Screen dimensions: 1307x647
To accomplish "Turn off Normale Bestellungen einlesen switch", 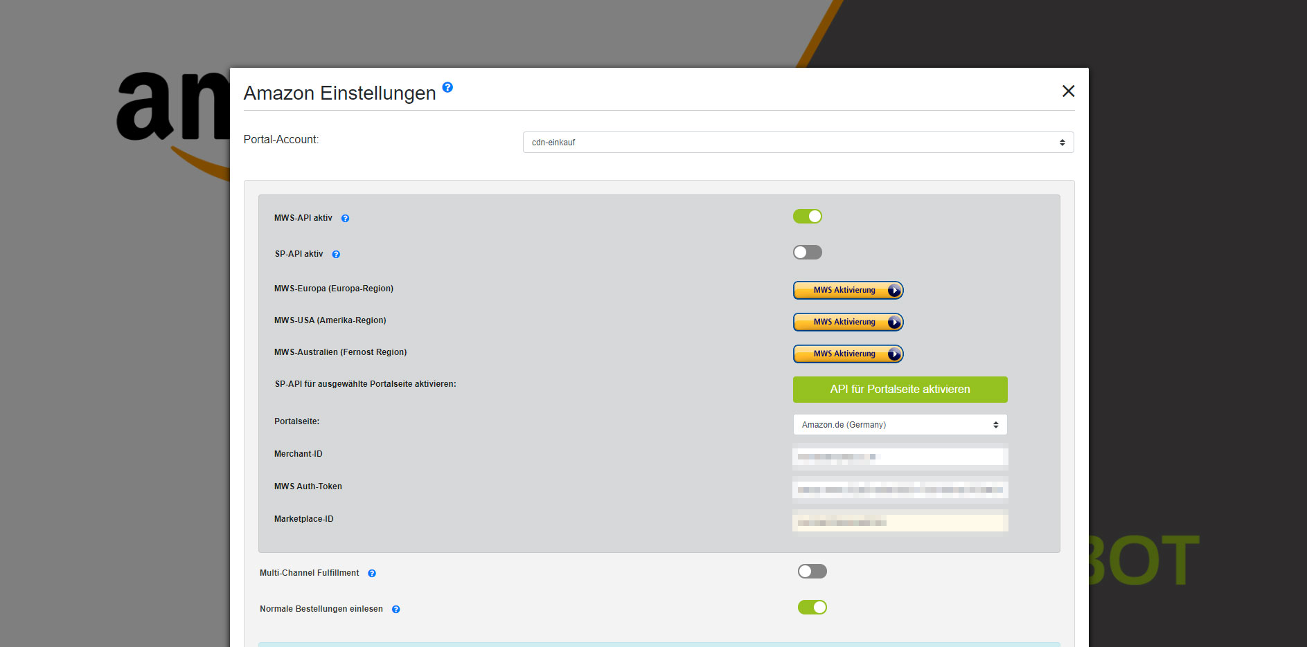I will point(812,608).
